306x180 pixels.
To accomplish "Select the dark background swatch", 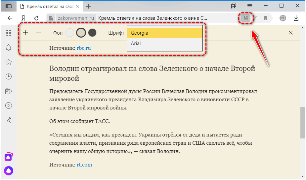I will click(x=92, y=33).
